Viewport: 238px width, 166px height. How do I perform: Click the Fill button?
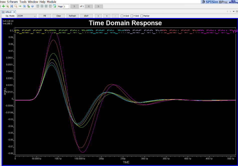click(45, 16)
